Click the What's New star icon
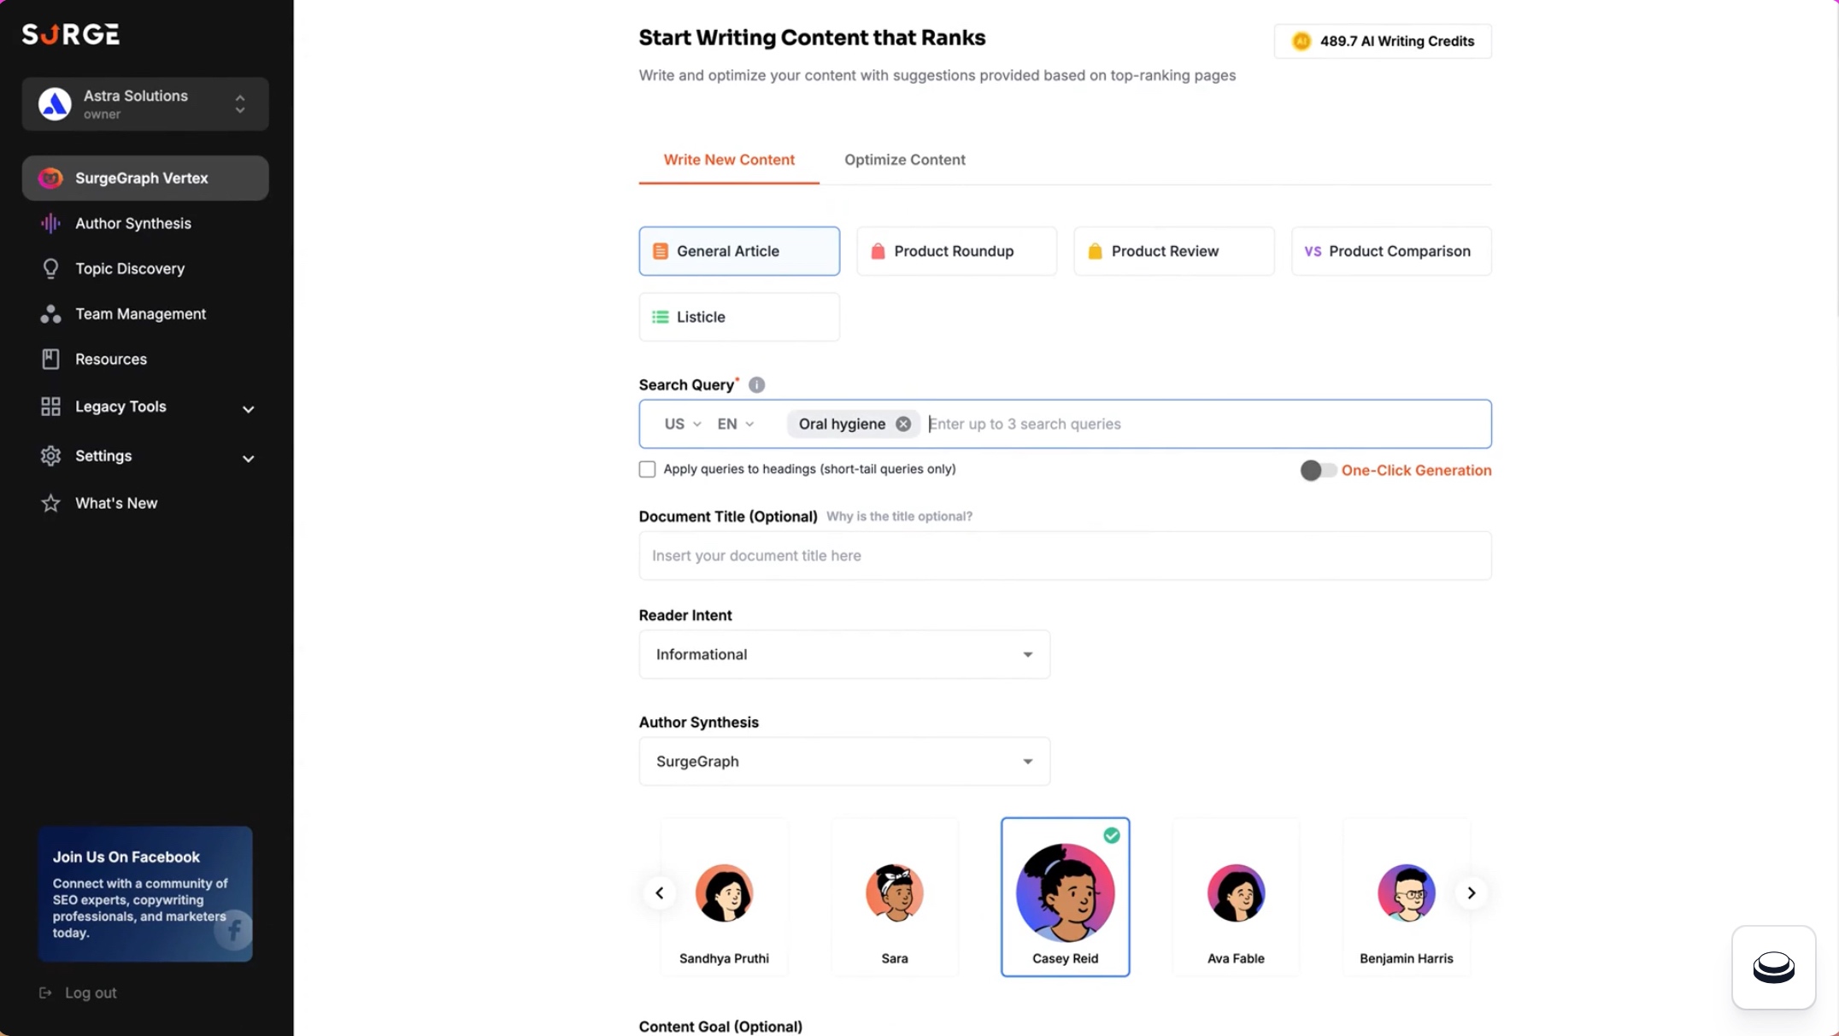Image resolution: width=1839 pixels, height=1036 pixels. [x=50, y=503]
